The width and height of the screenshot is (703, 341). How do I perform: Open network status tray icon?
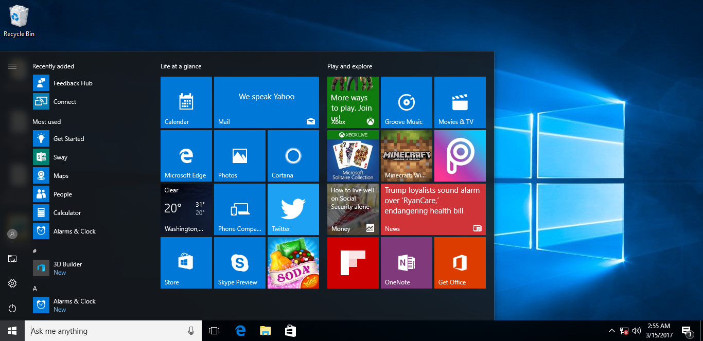coord(624,331)
